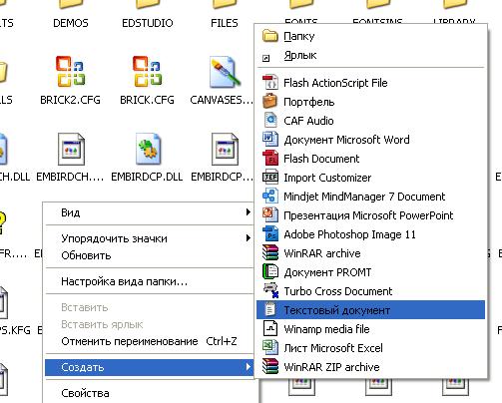Select the BRICK2.CFG file icon
The image size is (502, 403).
(x=70, y=72)
